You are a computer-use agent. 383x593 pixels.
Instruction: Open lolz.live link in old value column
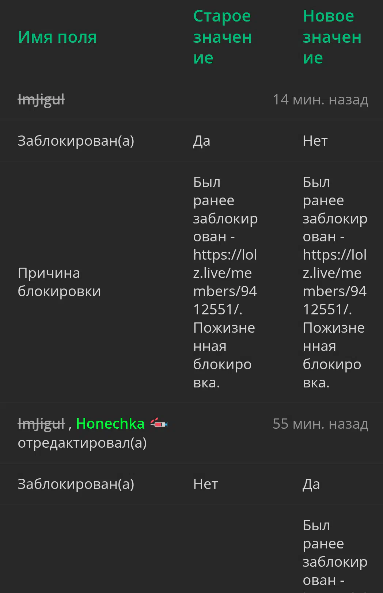pyautogui.click(x=225, y=282)
